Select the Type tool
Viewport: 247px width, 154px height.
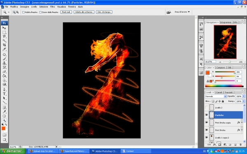[x=4, y=94]
